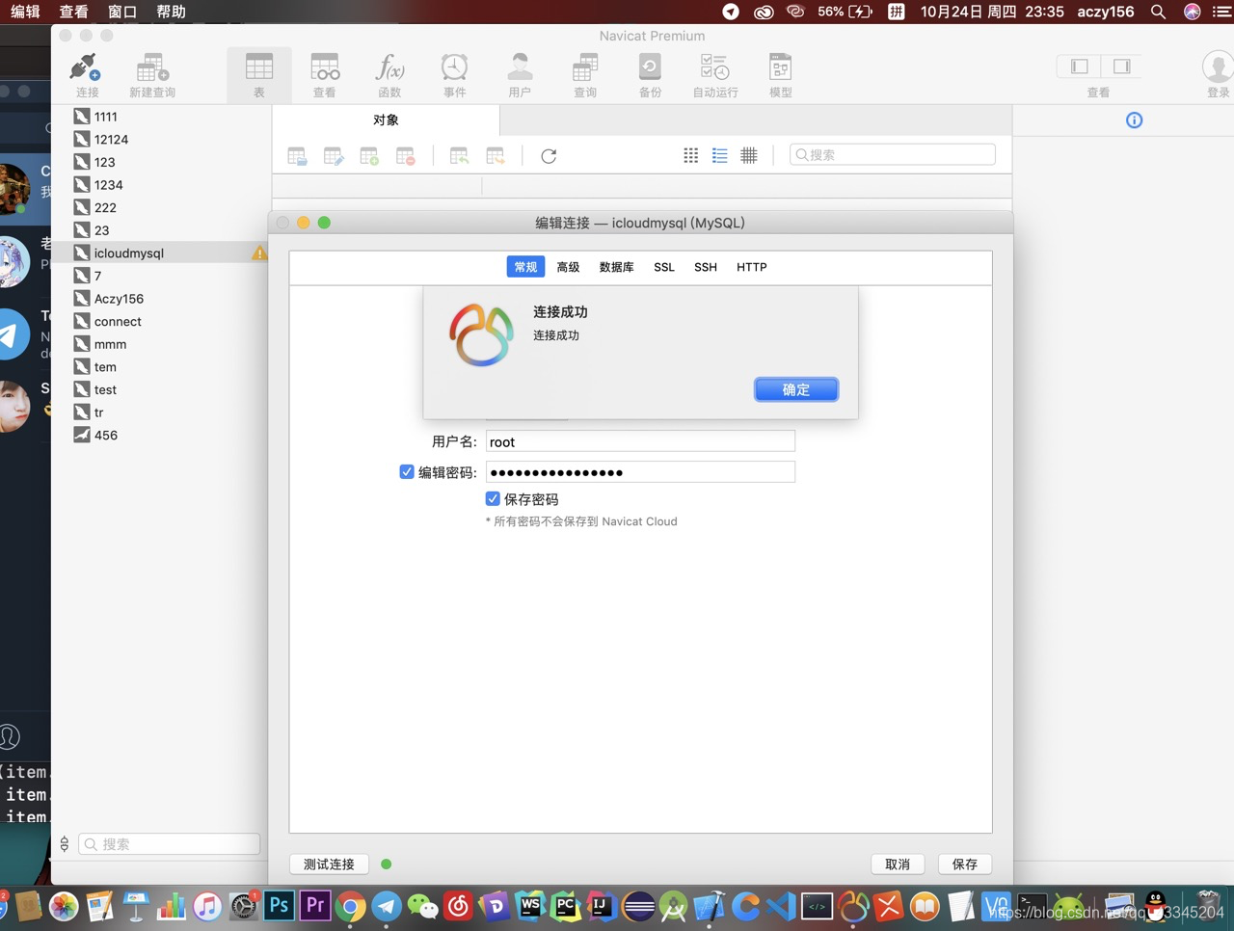Click the warning icon beside icloudmysql
The width and height of the screenshot is (1234, 931).
click(259, 253)
